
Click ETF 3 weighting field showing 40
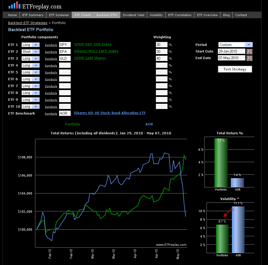[161, 58]
